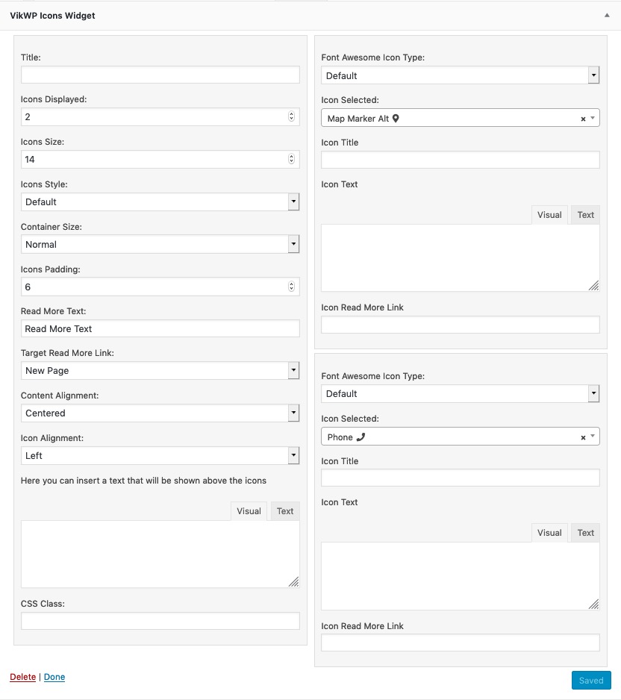Click the Delete link
This screenshot has height=700, width=621.
22,677
